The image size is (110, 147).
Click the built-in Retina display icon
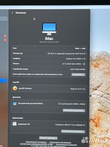[x=15, y=104]
